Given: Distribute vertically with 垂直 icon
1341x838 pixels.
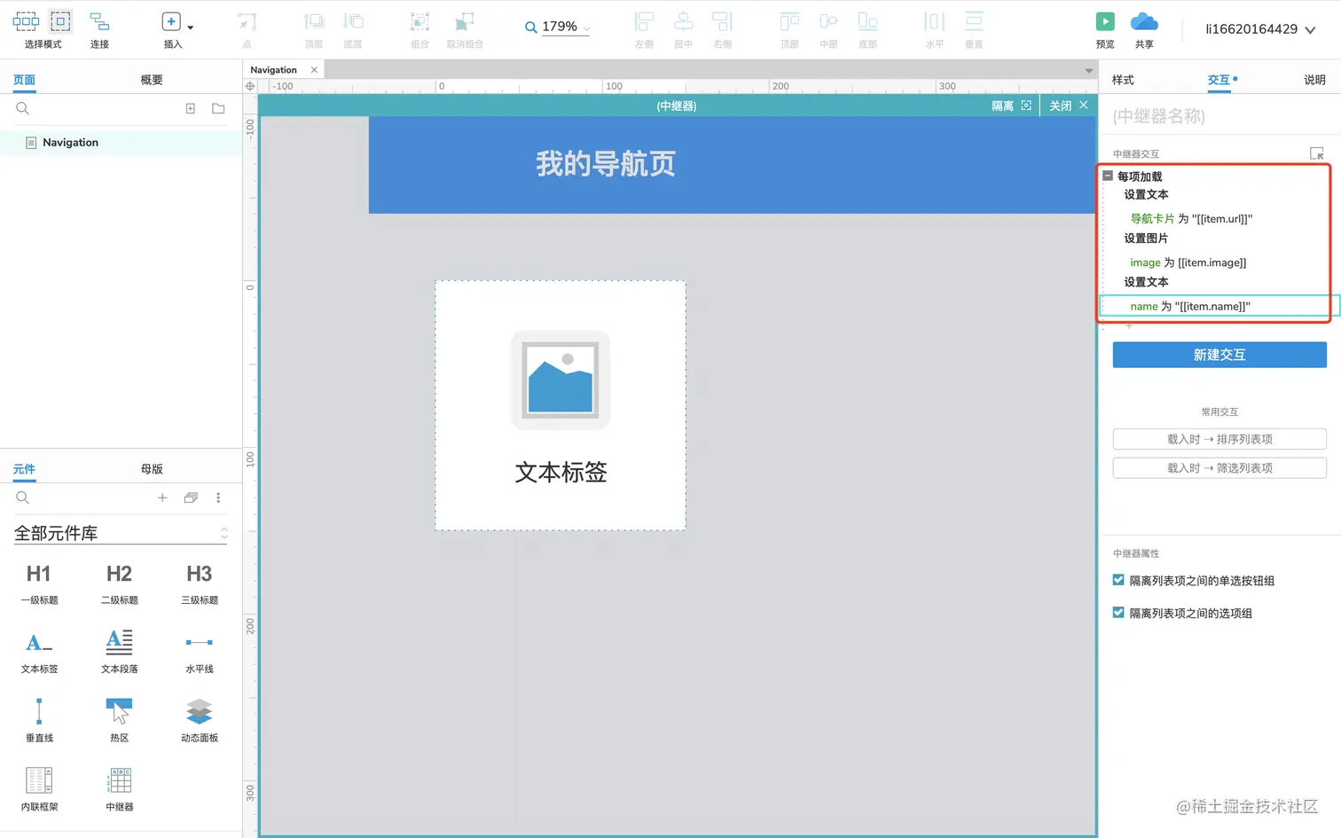Looking at the screenshot, I should click(974, 21).
